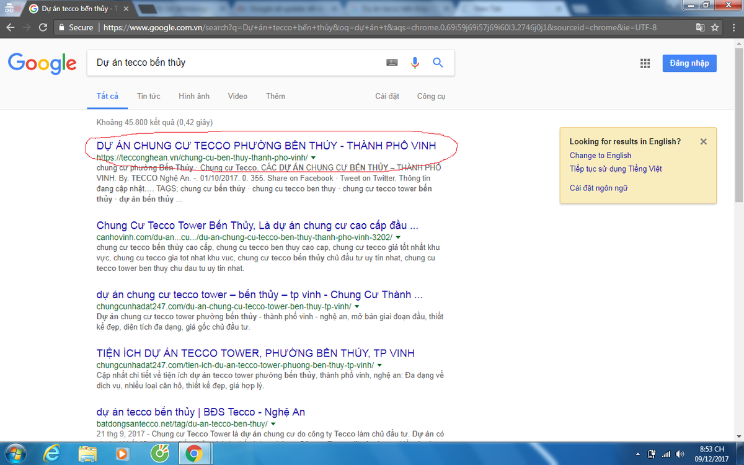
Task: Click Looking for results in English? heading
Action: [625, 141]
